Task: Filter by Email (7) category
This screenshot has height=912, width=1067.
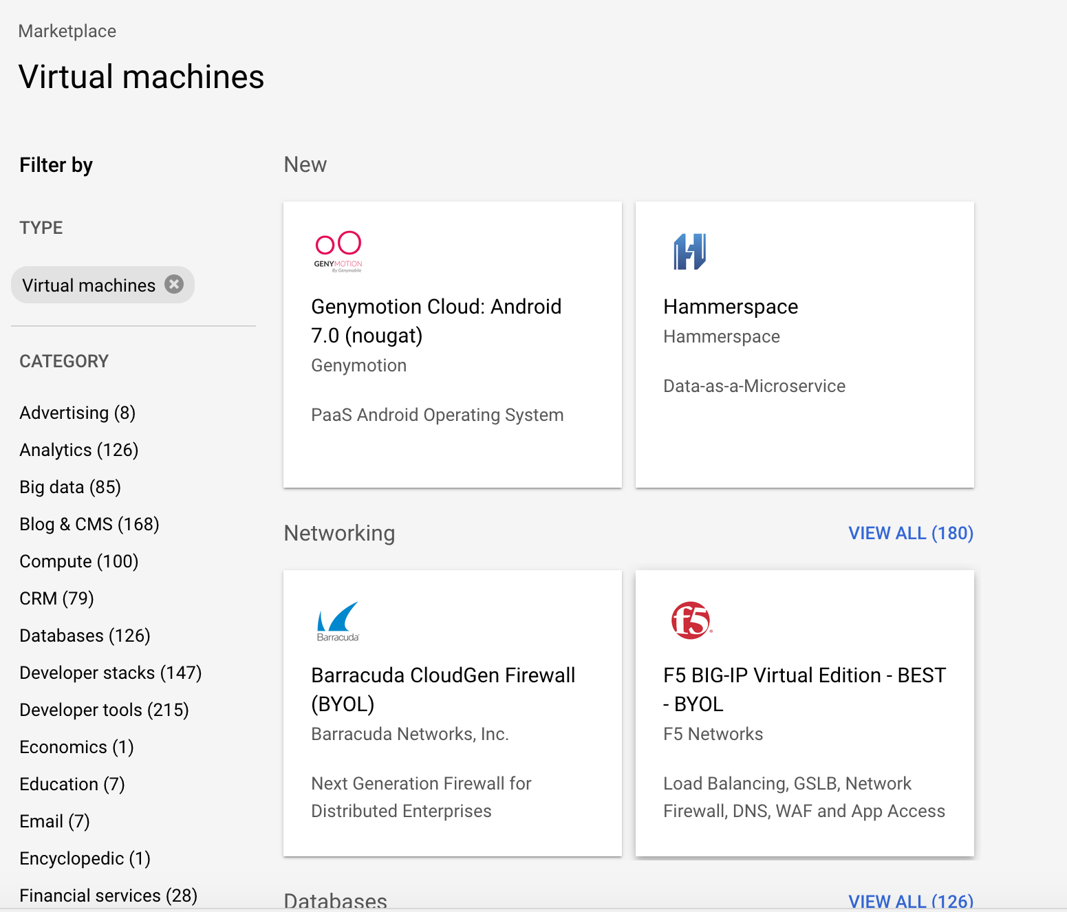Action: pyautogui.click(x=55, y=821)
